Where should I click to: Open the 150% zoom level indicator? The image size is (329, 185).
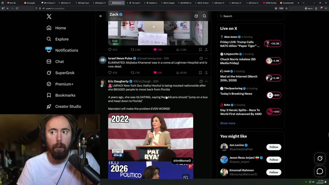[281, 8]
